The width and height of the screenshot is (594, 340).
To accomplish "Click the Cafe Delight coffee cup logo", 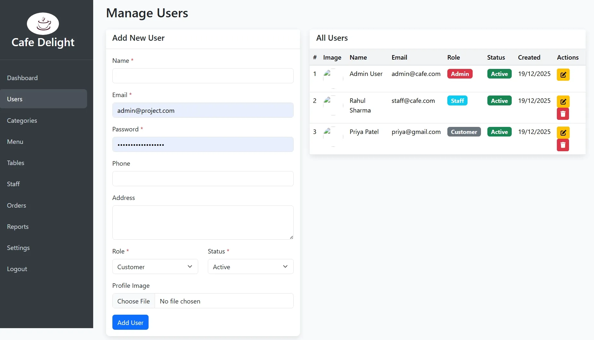I will coord(43,23).
